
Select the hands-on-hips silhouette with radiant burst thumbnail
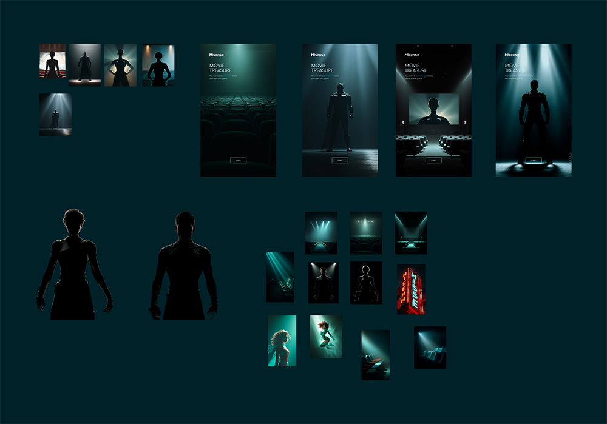120,65
